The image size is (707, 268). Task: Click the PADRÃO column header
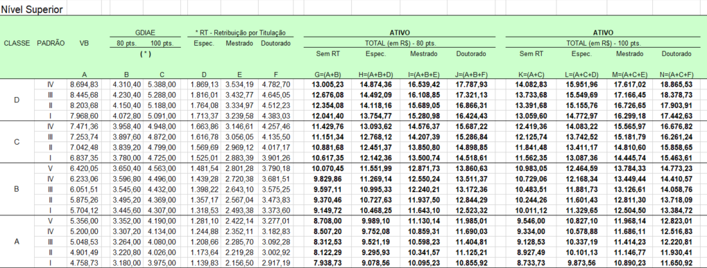[51, 44]
